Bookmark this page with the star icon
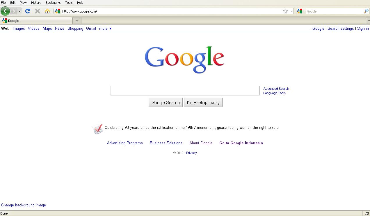Viewport: 370px width, 216px height. tap(285, 11)
